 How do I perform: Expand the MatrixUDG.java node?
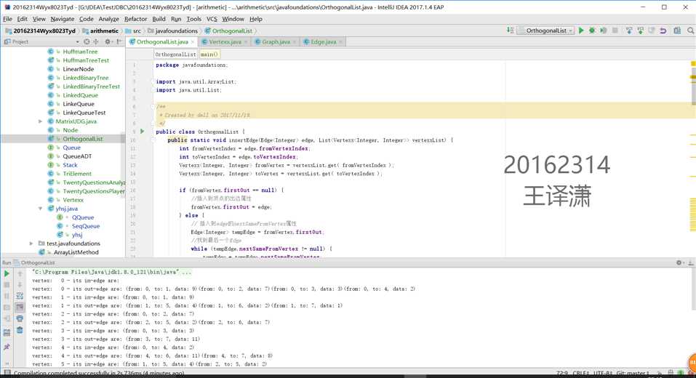point(40,121)
